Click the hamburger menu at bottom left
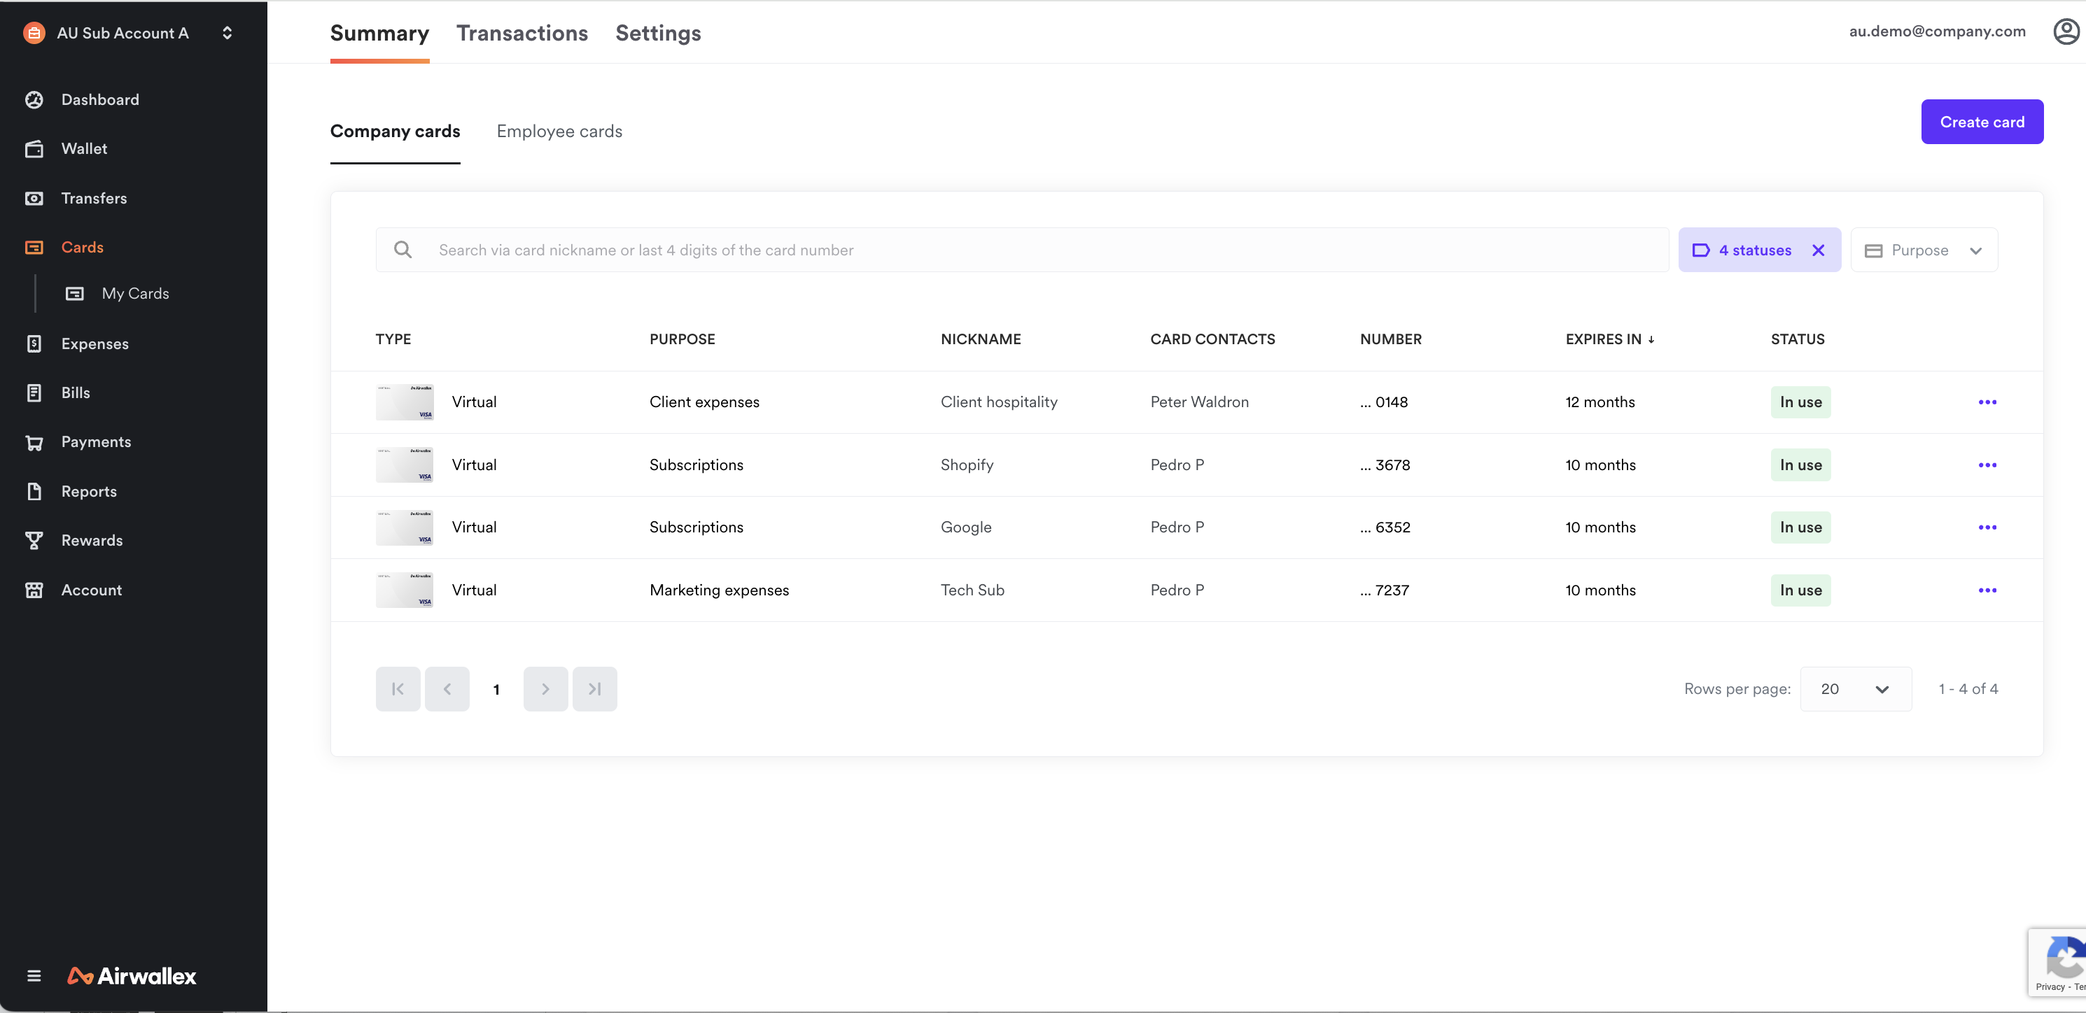This screenshot has height=1013, width=2086. [x=34, y=976]
